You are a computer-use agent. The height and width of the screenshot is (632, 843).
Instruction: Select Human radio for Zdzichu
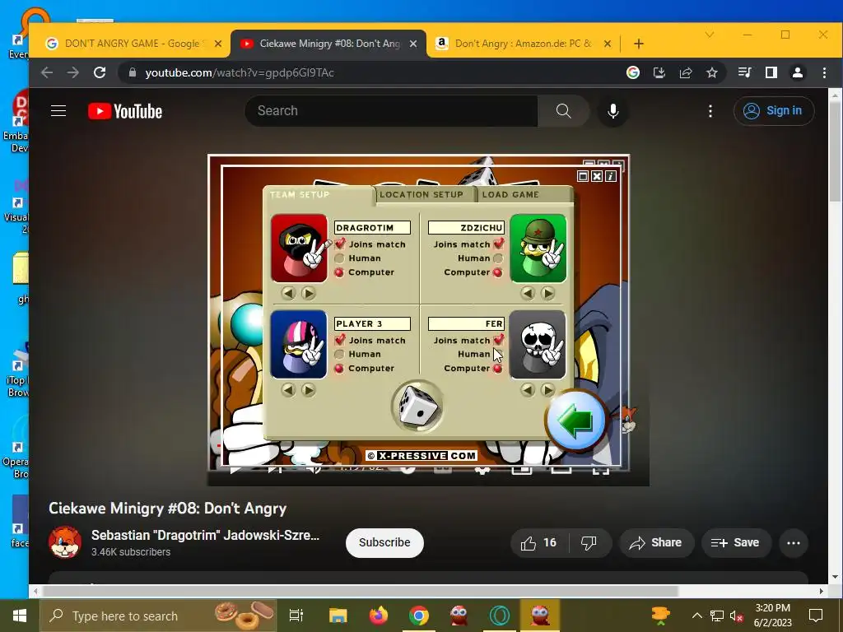(498, 258)
